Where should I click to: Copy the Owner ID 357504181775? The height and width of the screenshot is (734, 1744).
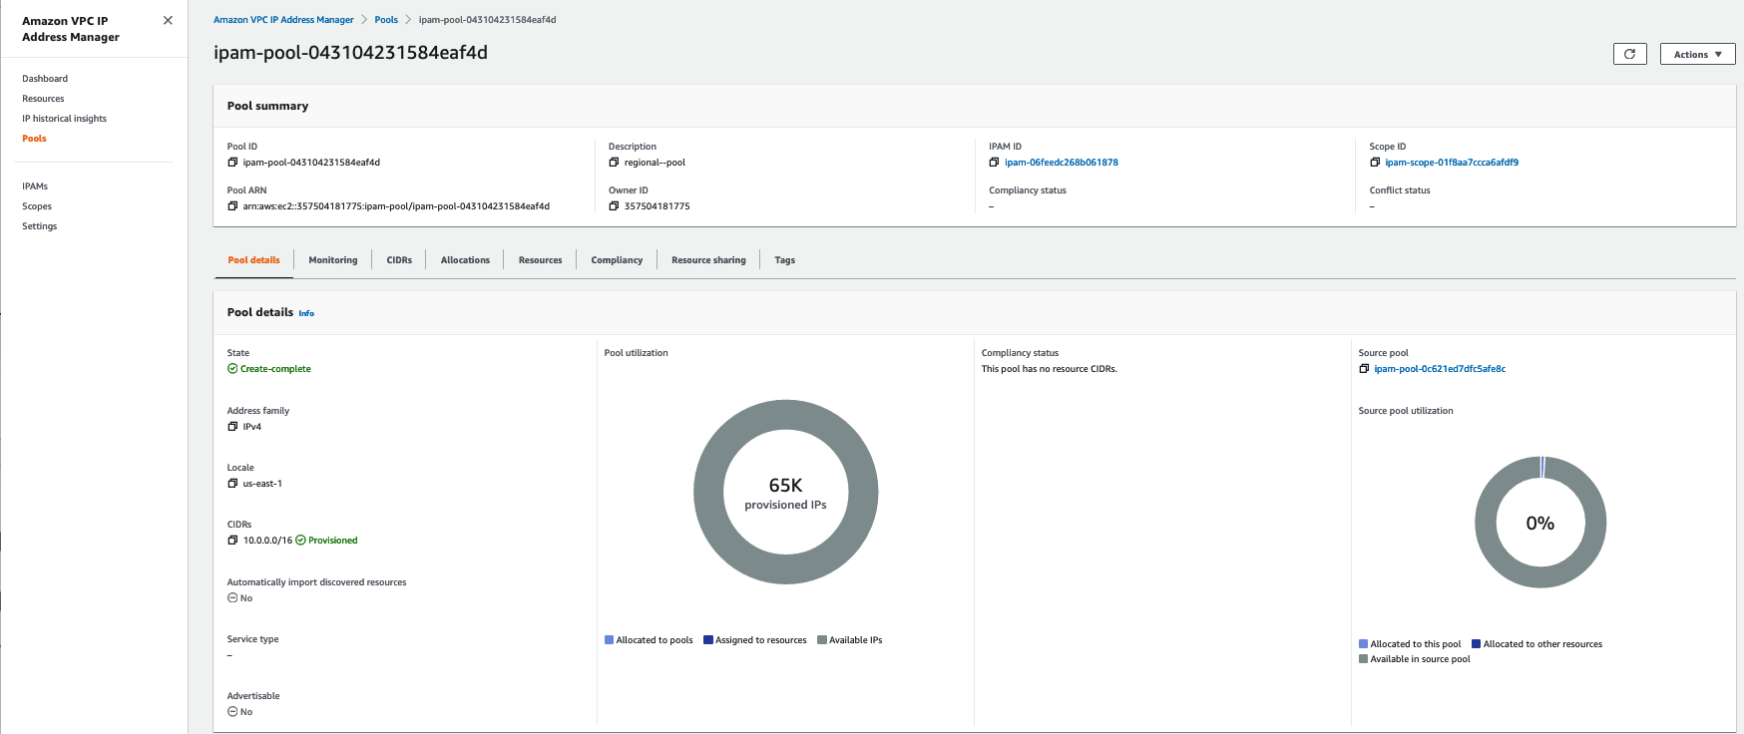click(614, 206)
